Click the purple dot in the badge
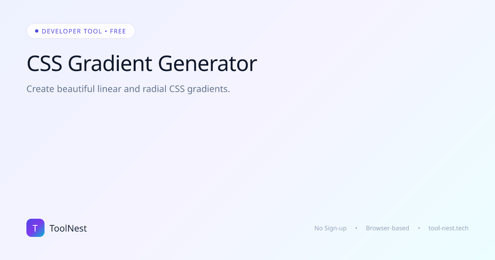This screenshot has width=495, height=260. point(37,31)
